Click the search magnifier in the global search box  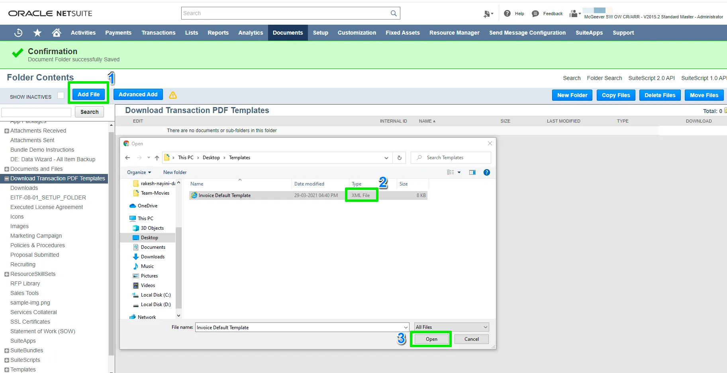pos(394,13)
